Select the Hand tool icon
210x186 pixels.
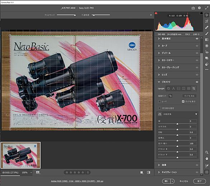point(207,159)
